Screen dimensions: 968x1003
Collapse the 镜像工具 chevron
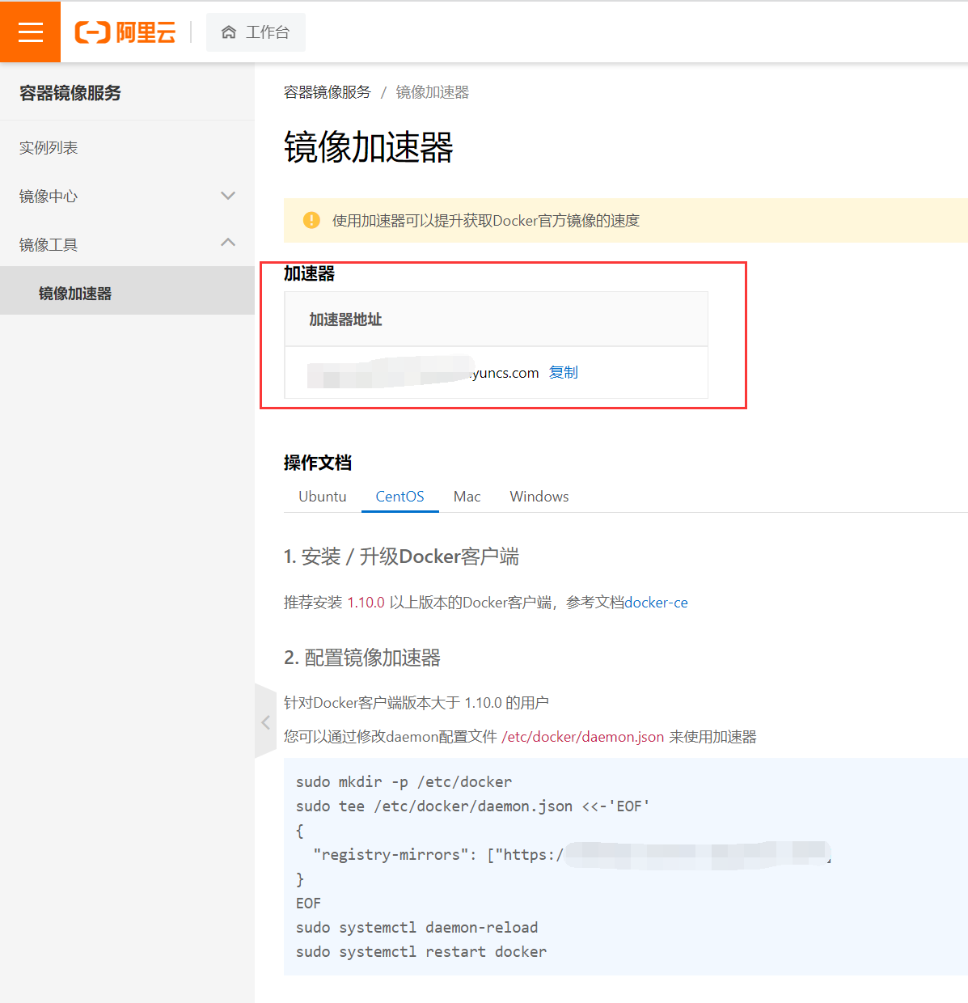pyautogui.click(x=228, y=243)
